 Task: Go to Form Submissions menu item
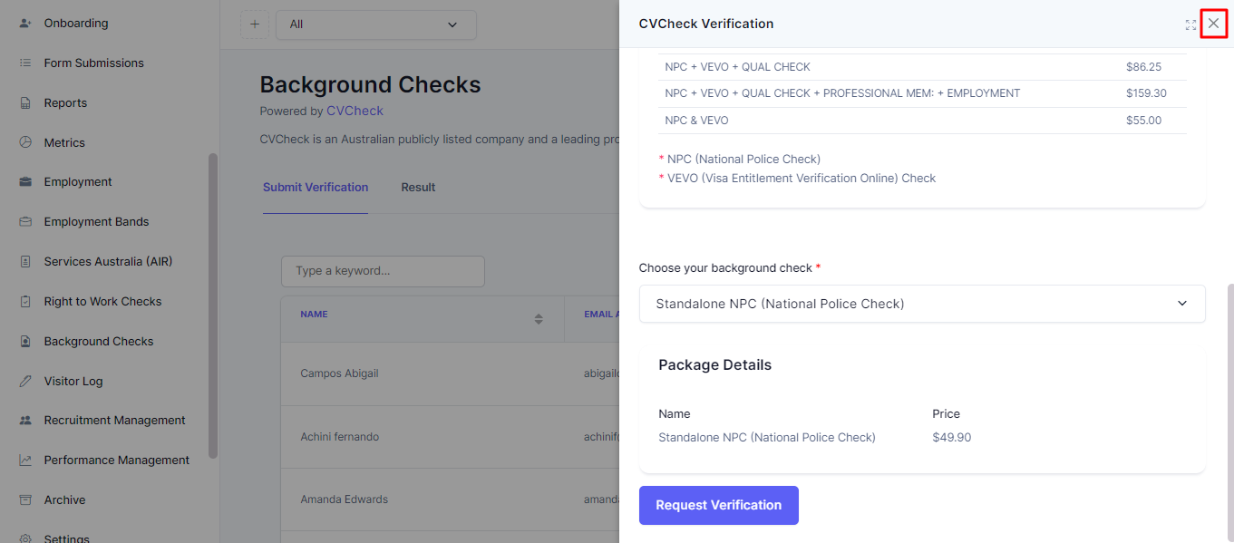pos(94,63)
